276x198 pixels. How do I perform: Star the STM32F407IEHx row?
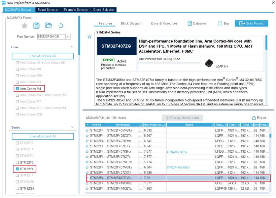tap(87, 141)
